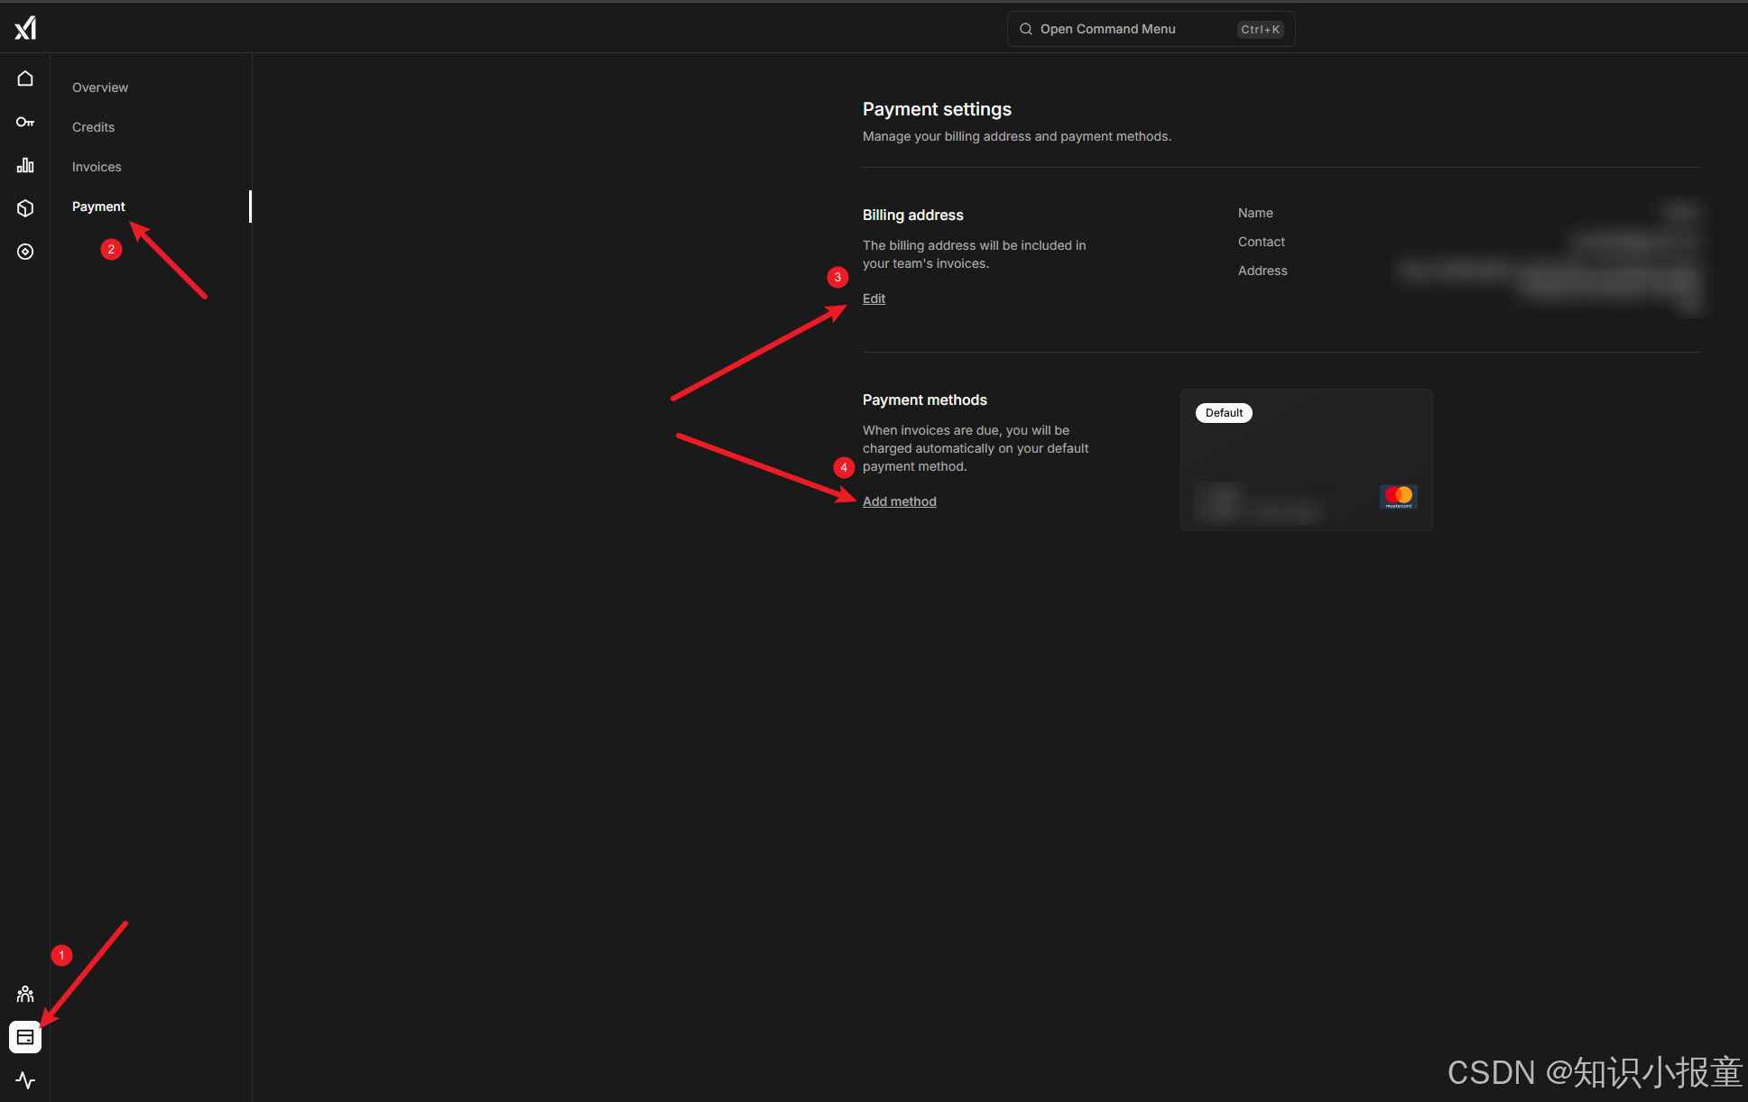
Task: Open the models cube icon
Action: coord(25,208)
